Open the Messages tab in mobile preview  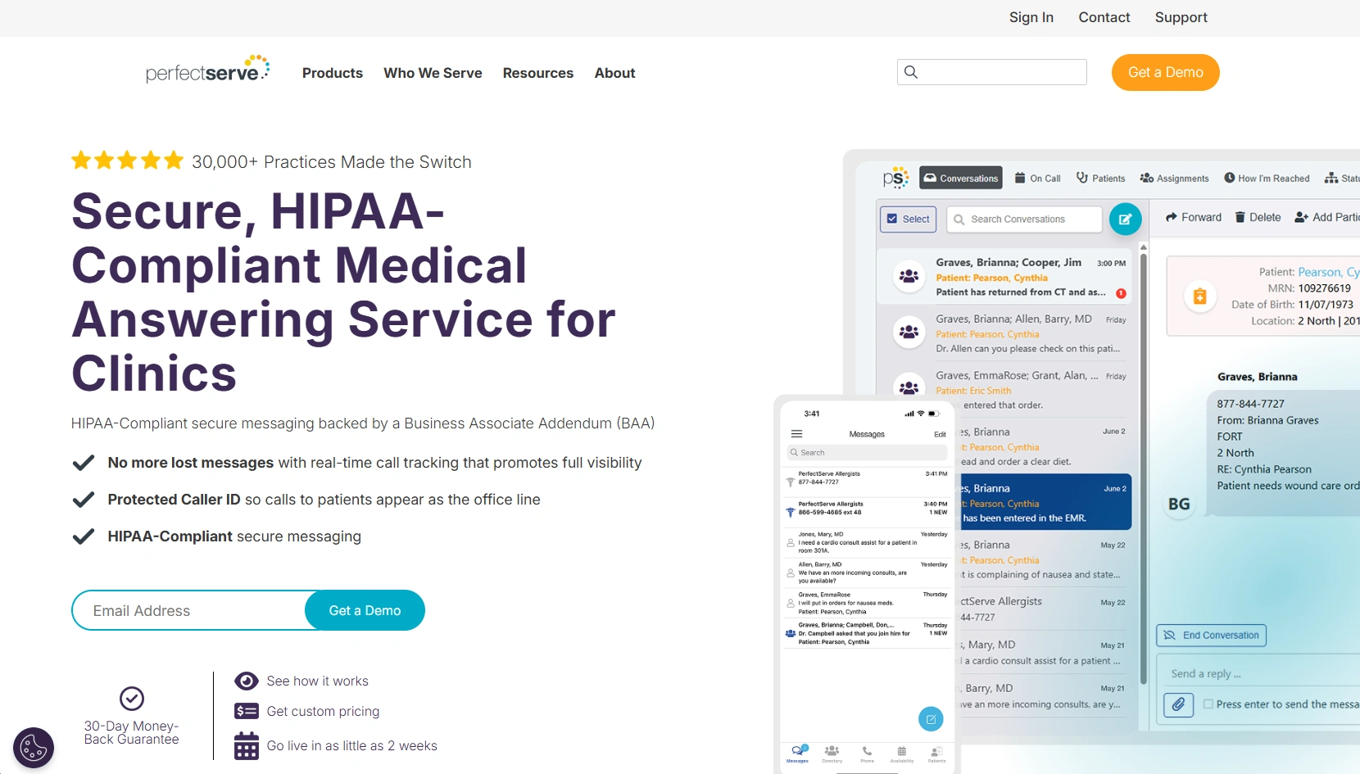point(797,754)
